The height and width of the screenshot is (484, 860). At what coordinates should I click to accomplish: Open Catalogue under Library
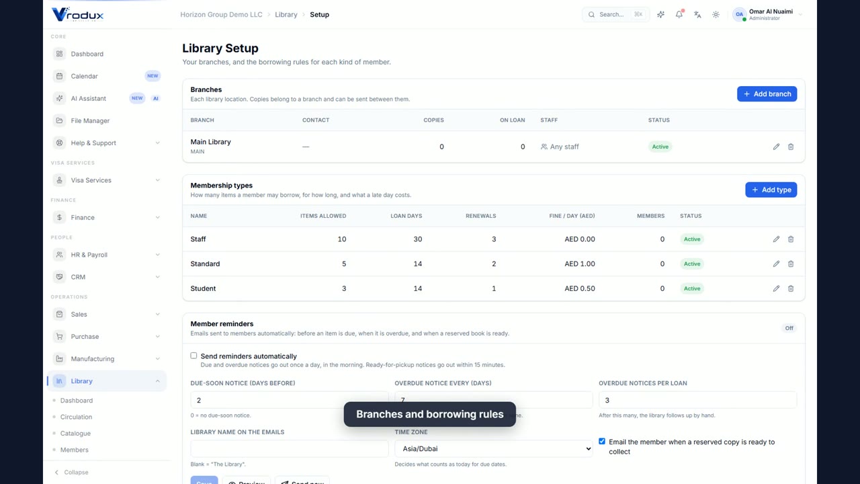75,434
